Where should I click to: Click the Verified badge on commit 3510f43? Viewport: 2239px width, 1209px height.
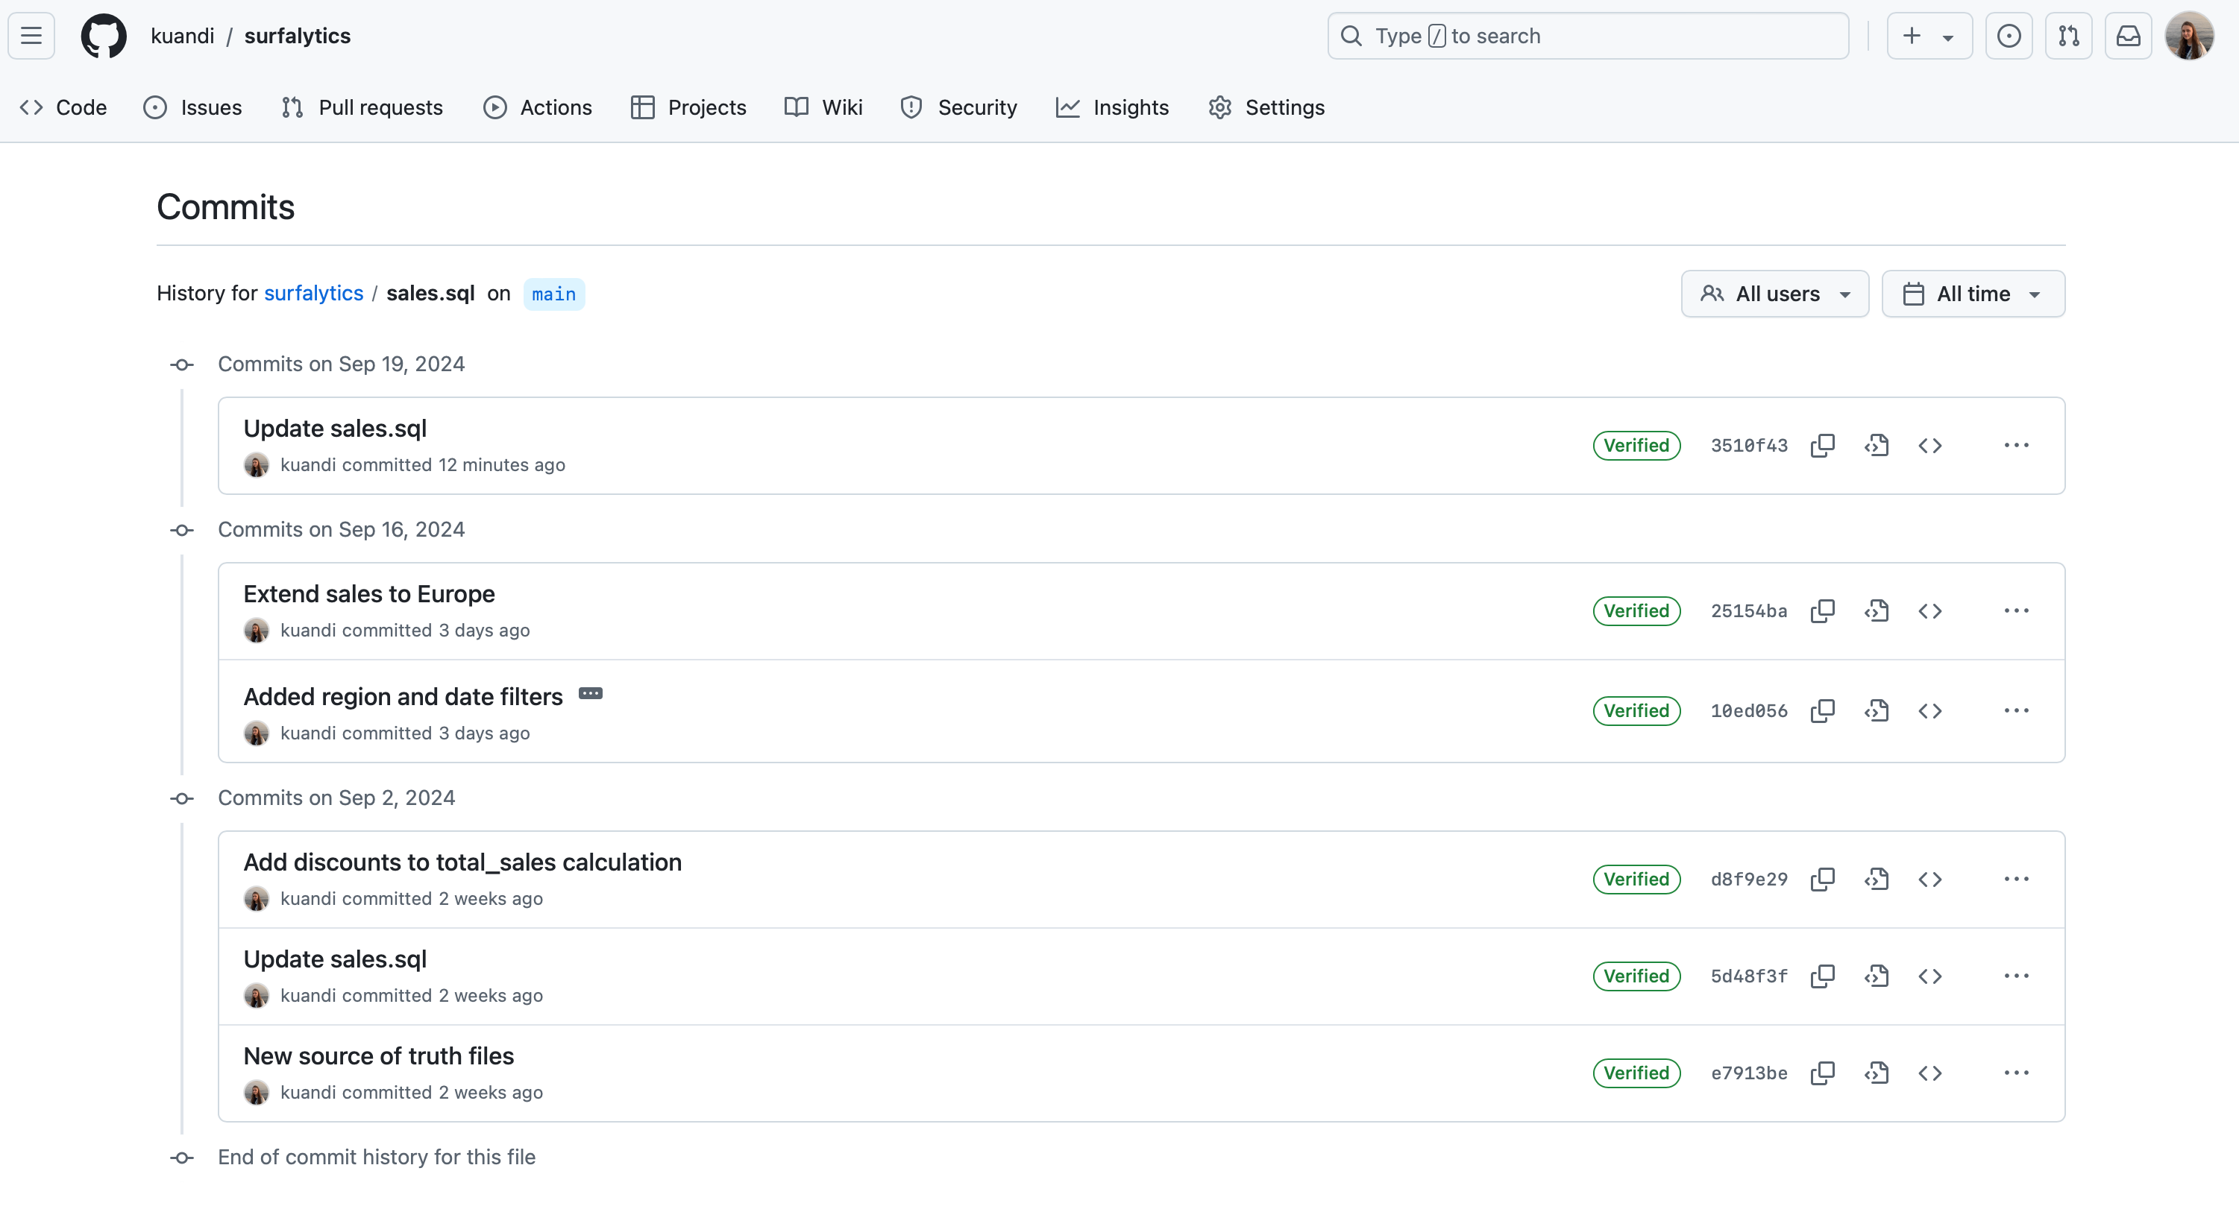point(1636,446)
